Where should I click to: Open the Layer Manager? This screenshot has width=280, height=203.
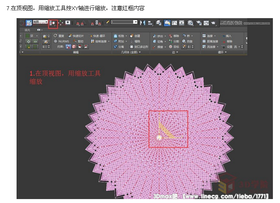[159, 23]
